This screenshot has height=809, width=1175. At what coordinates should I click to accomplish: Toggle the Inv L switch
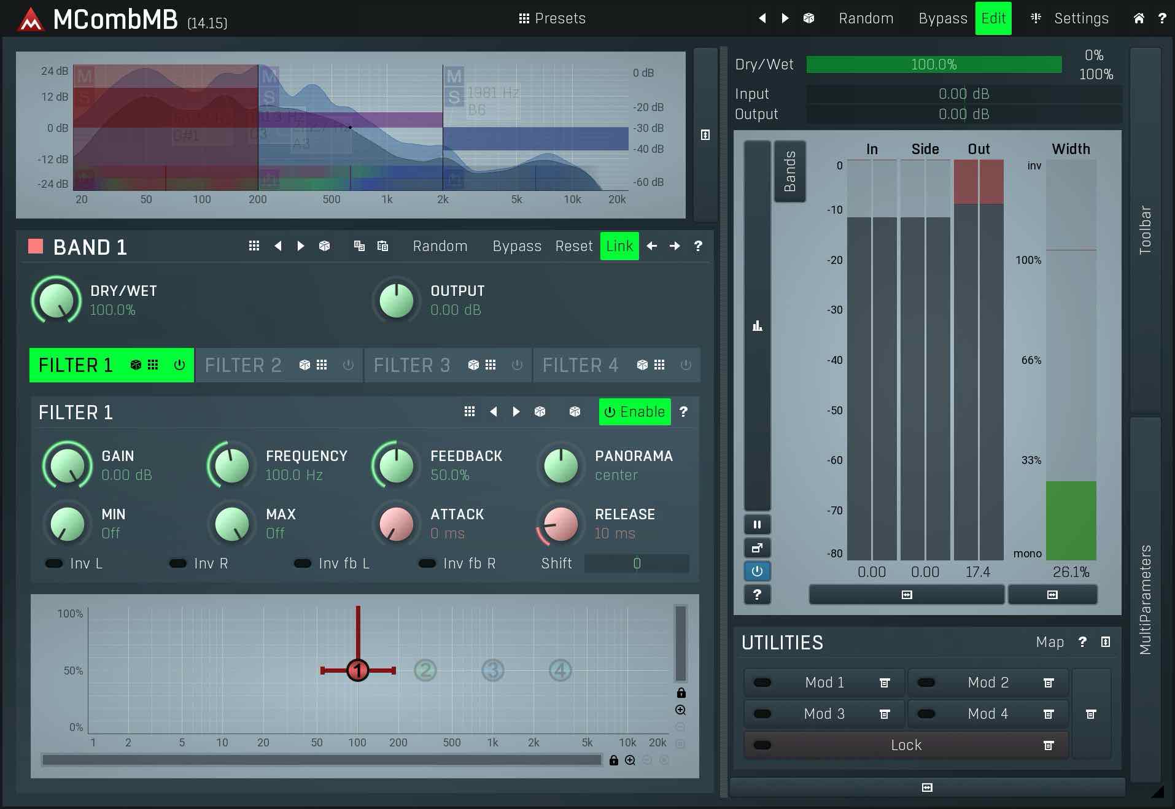click(54, 563)
